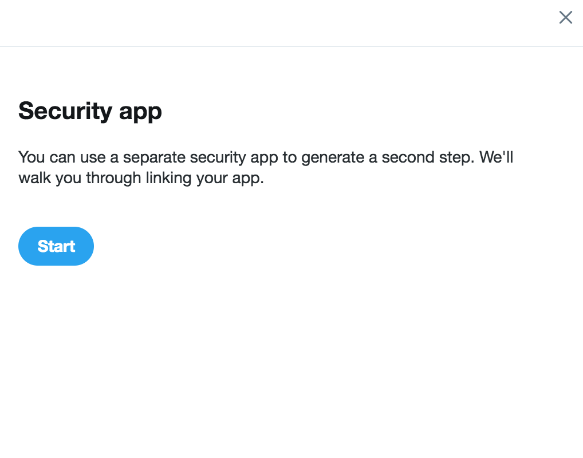
Task: Click the horizontal divider under the header
Action: (286, 46)
